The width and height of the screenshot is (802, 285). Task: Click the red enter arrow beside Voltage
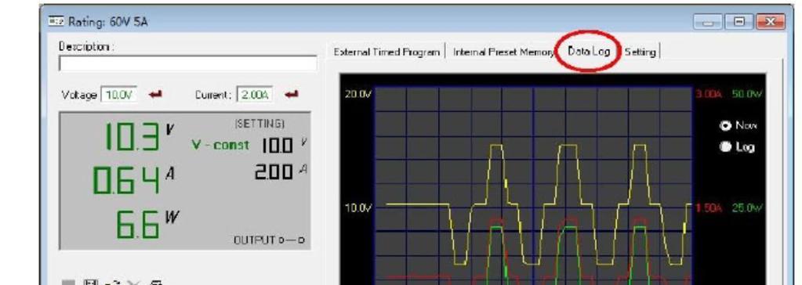(155, 95)
